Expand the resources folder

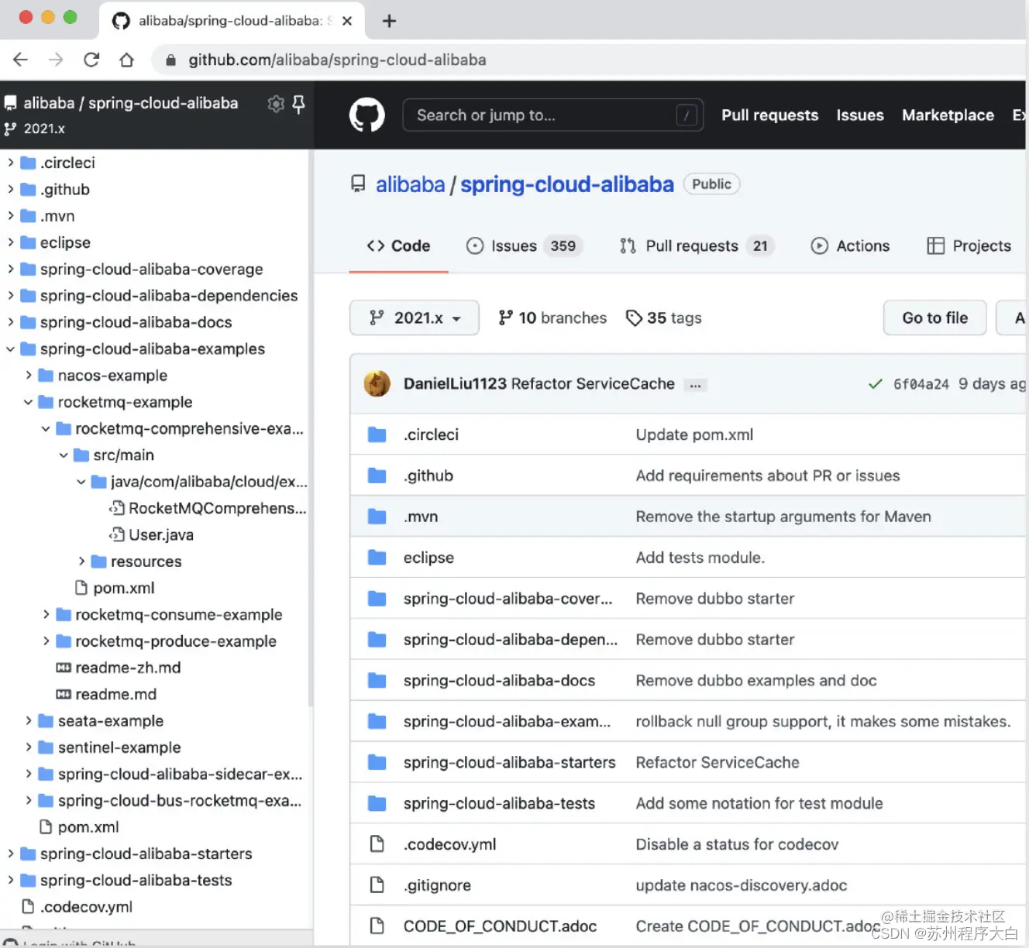coord(81,562)
